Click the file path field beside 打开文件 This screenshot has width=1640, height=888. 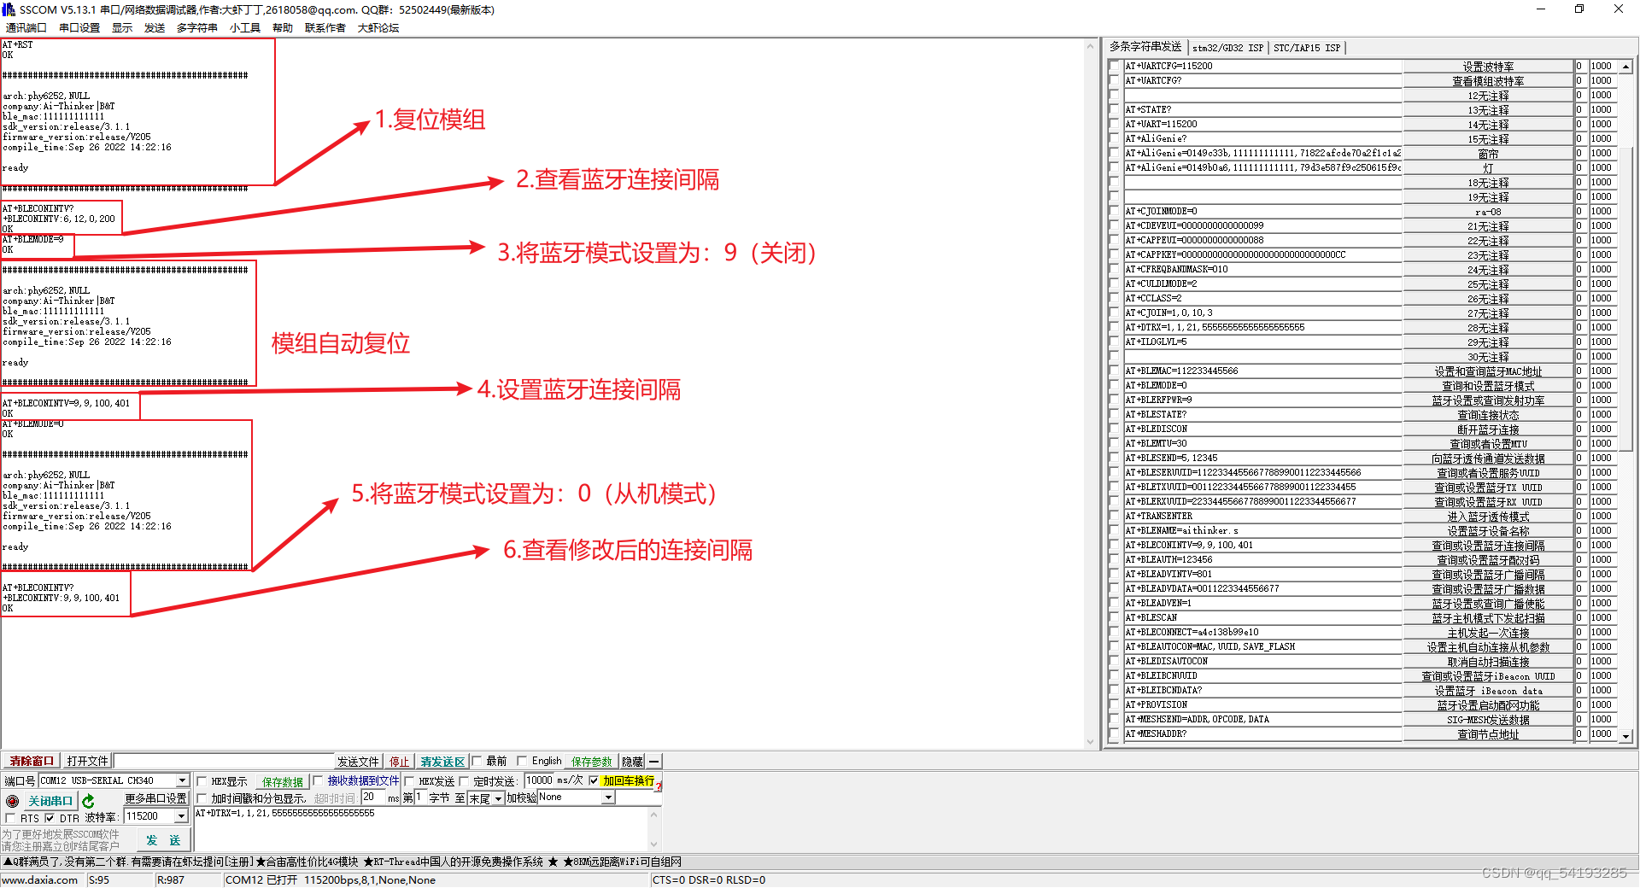tap(224, 761)
